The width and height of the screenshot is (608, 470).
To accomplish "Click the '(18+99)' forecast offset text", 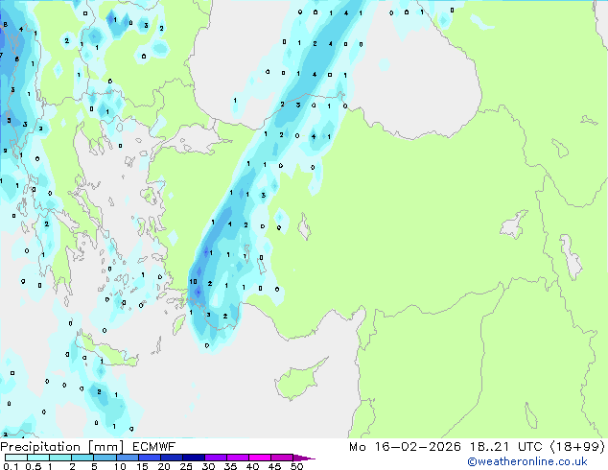I will 577,447.
